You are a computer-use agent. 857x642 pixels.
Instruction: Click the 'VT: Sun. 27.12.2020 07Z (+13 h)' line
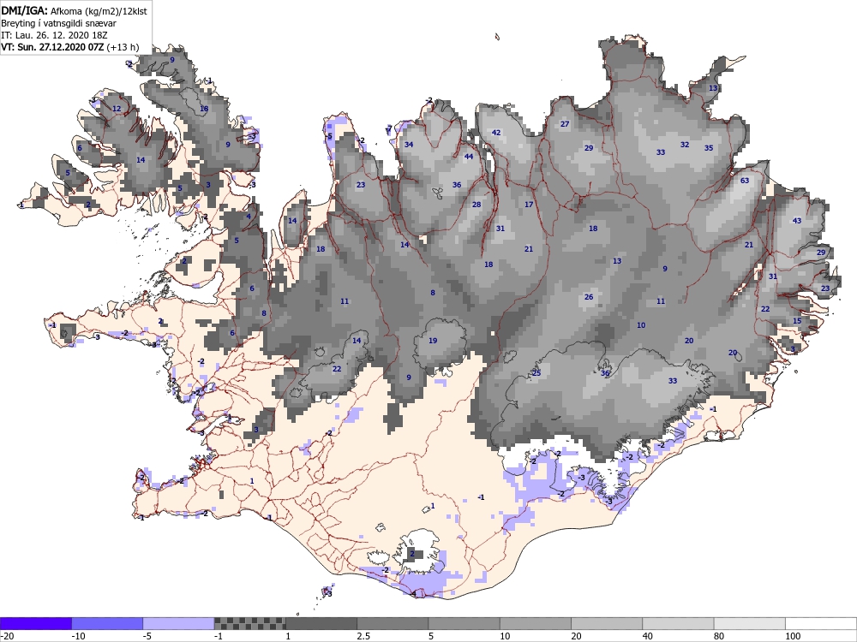pyautogui.click(x=69, y=47)
